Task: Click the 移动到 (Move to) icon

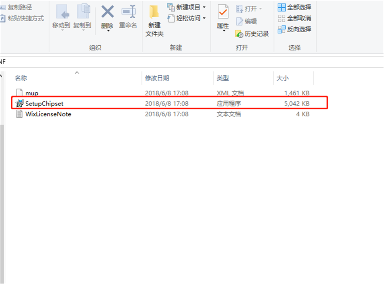Action: (61, 17)
